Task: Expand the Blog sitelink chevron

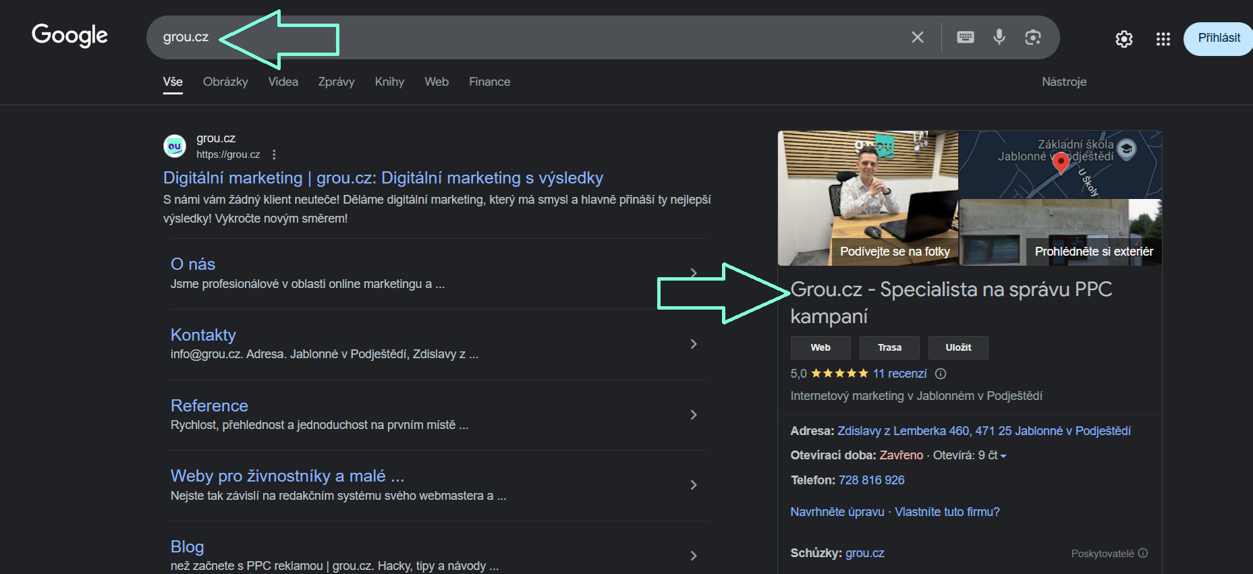Action: [694, 556]
